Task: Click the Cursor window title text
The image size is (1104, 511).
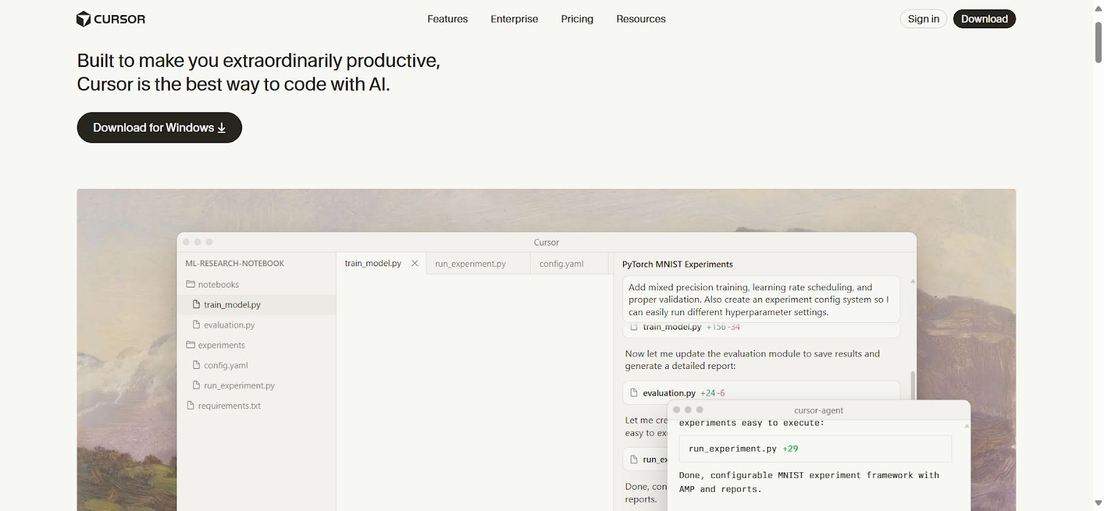Action: (546, 243)
